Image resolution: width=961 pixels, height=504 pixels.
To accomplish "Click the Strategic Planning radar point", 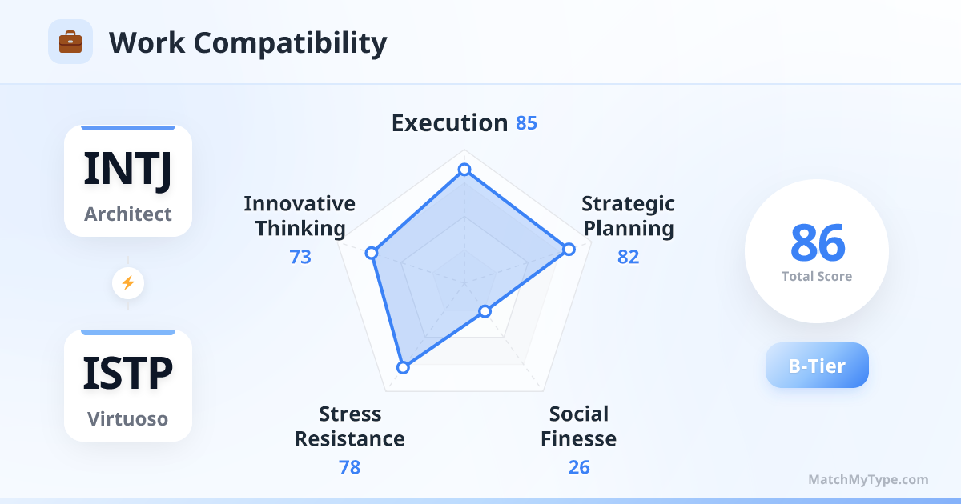I will click(x=569, y=250).
